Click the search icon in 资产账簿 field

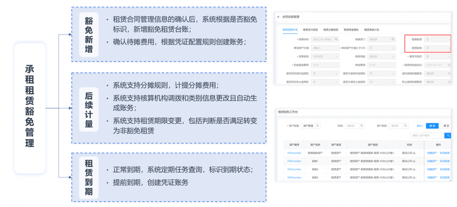[318, 126]
